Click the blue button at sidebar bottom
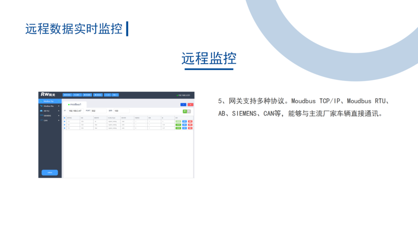Screen dimensions: 418x235 [x=50, y=172]
